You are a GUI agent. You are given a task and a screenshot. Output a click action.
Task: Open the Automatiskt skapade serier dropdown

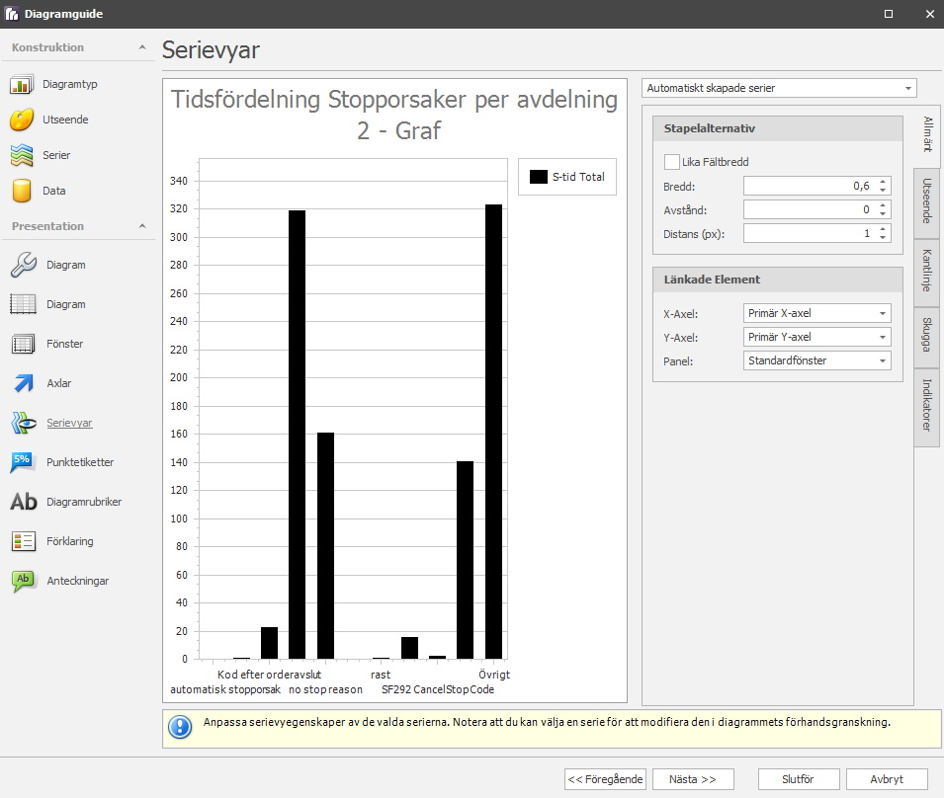point(779,88)
